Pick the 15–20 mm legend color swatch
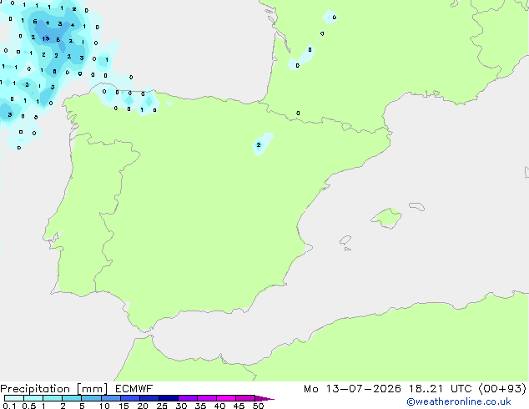 pyautogui.click(x=130, y=398)
